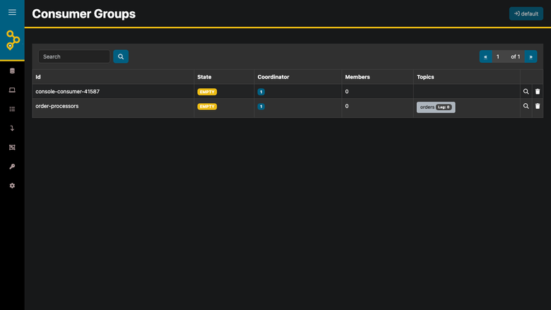Screen dimensions: 551x310
Task: Toggle the hamburger sidebar menu
Action: [x=12, y=12]
